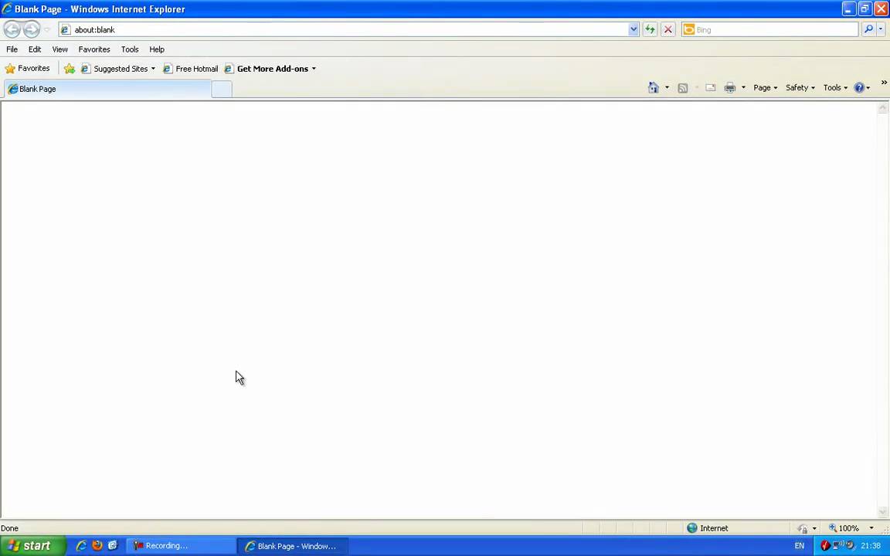Switch to Blank Page taskbar button

click(x=292, y=546)
